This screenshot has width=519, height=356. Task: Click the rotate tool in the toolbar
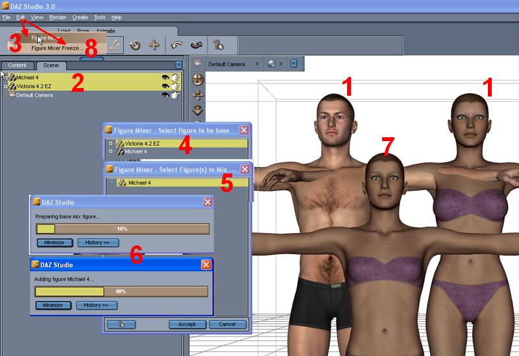[x=135, y=45]
